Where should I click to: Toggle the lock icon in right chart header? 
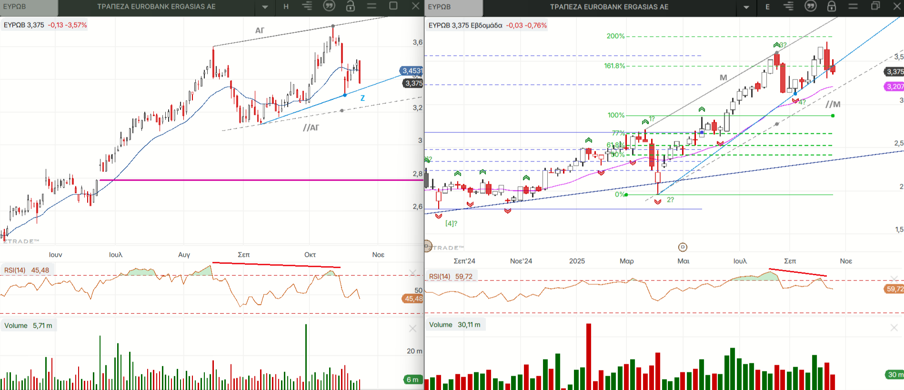click(x=832, y=7)
